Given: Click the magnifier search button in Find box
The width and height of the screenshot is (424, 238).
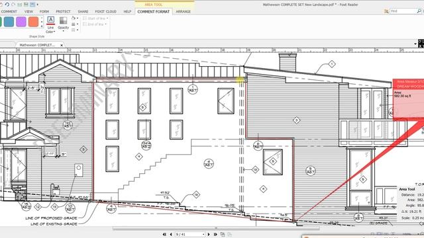Looking at the screenshot, I should click(x=419, y=11).
